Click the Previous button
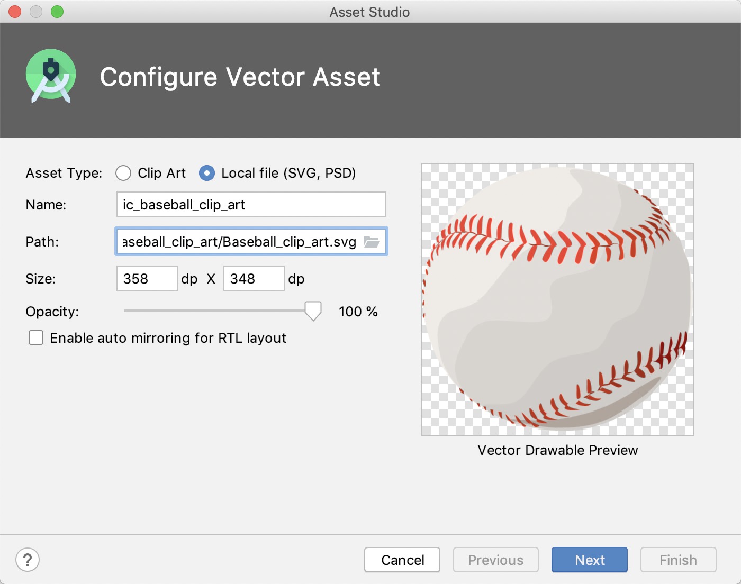741x584 pixels. tap(496, 560)
